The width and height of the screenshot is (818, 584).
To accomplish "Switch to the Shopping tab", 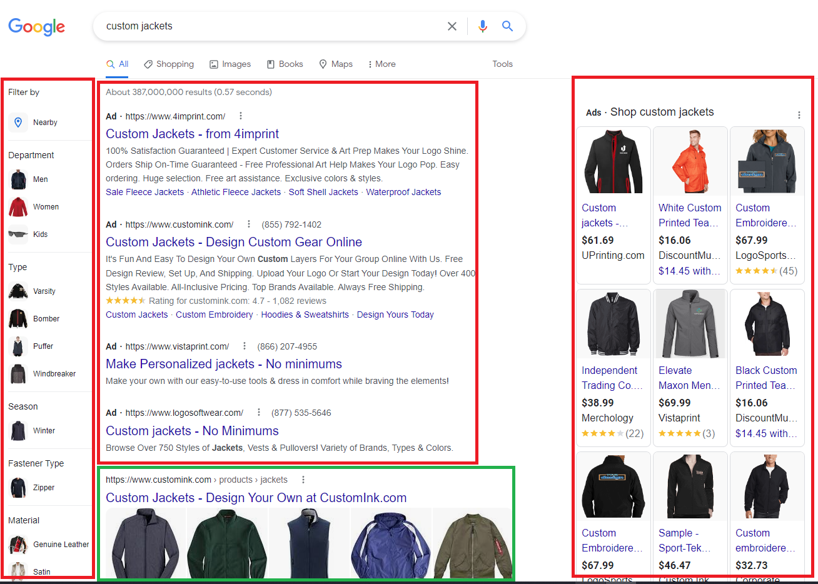I will pyautogui.click(x=169, y=64).
